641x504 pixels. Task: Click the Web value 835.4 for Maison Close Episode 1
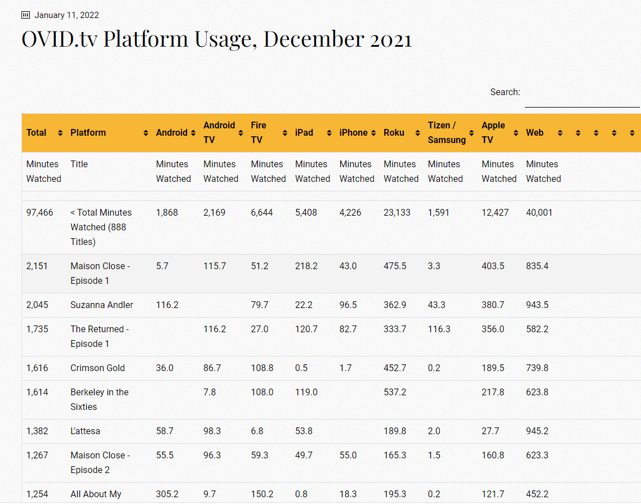pos(537,266)
